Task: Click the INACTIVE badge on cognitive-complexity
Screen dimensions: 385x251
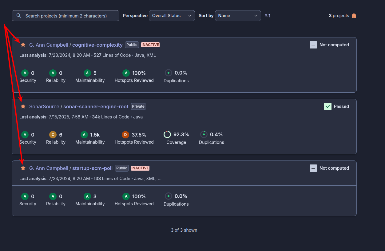Action: coord(150,45)
